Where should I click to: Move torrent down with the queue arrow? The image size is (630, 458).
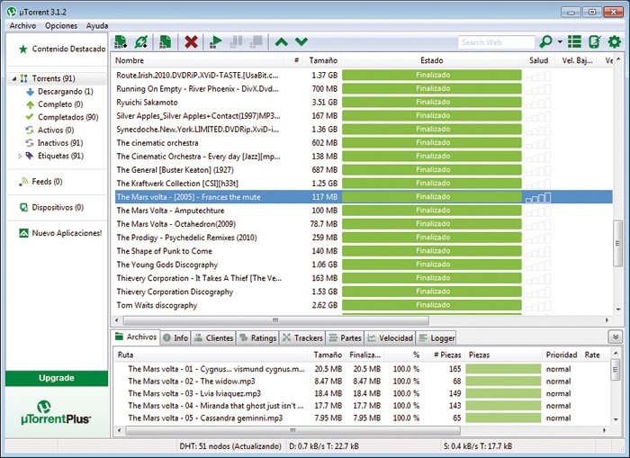click(x=301, y=41)
